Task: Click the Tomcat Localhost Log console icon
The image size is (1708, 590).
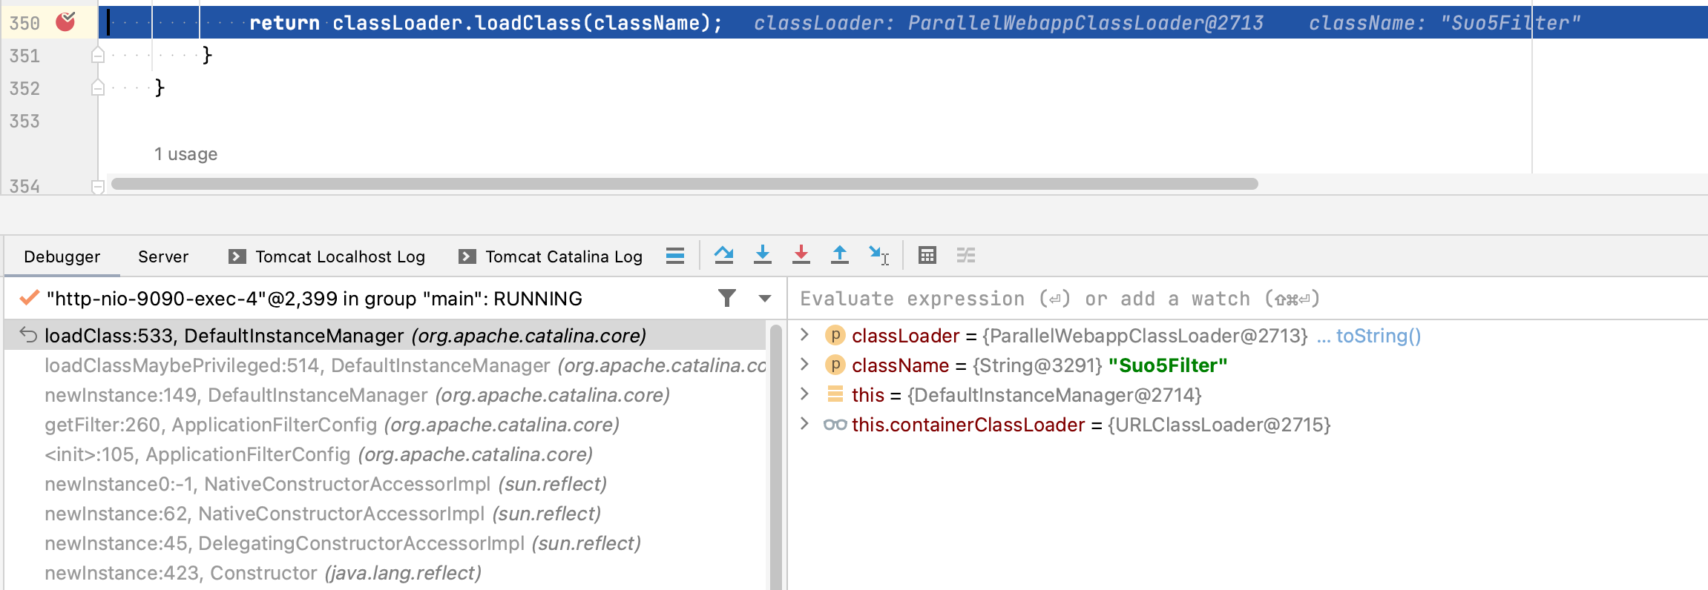Action: coord(237,256)
